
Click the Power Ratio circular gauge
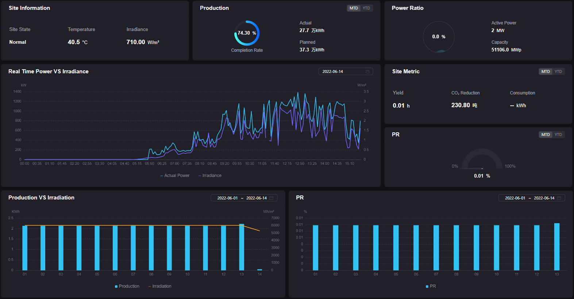[438, 37]
